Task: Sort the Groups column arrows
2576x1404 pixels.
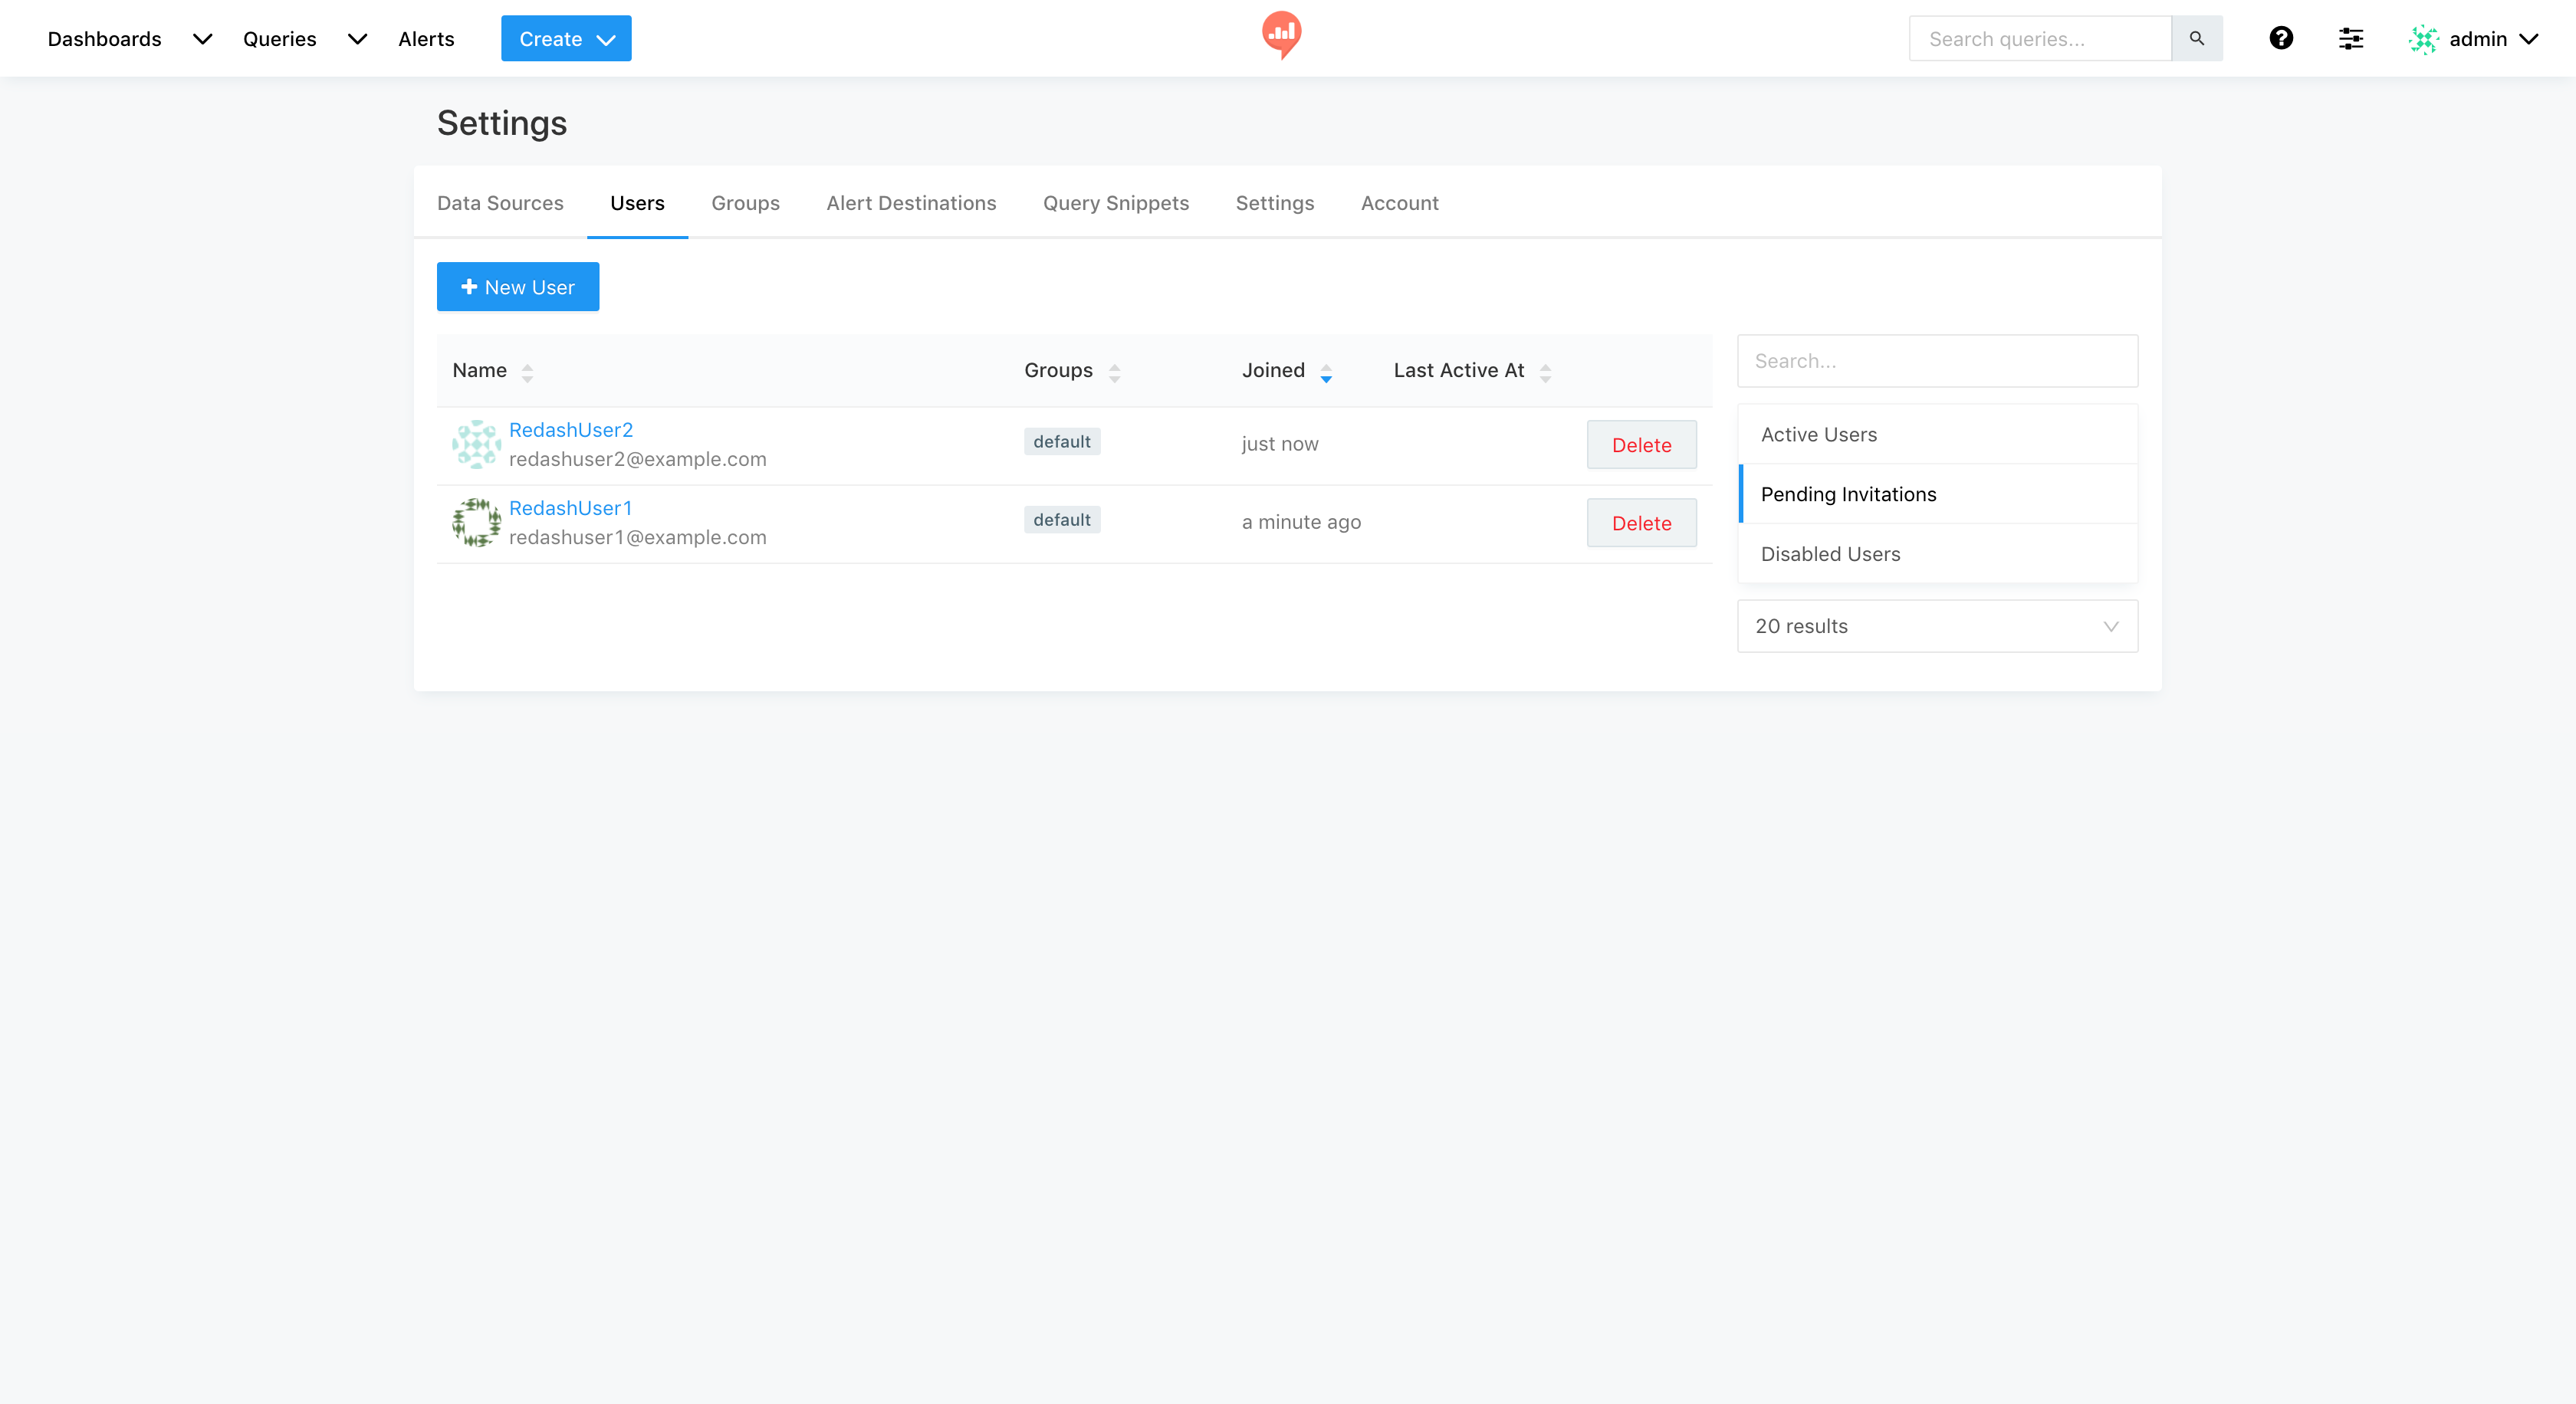Action: point(1113,372)
